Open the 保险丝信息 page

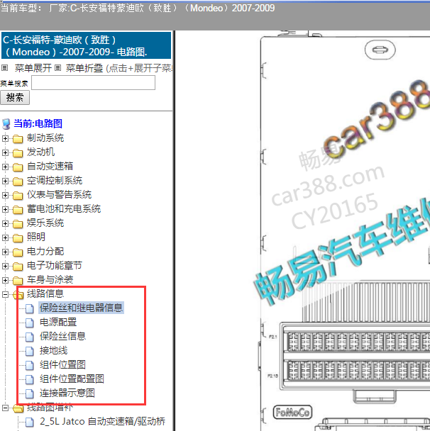coord(62,337)
